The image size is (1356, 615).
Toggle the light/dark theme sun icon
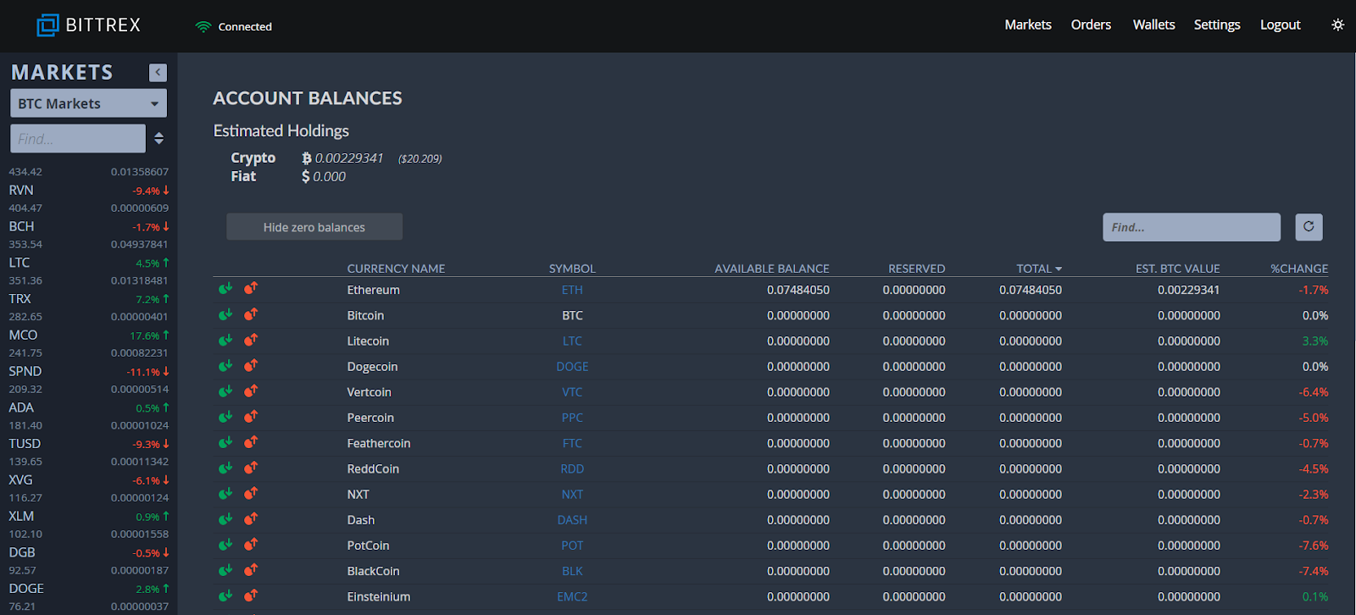click(x=1337, y=25)
